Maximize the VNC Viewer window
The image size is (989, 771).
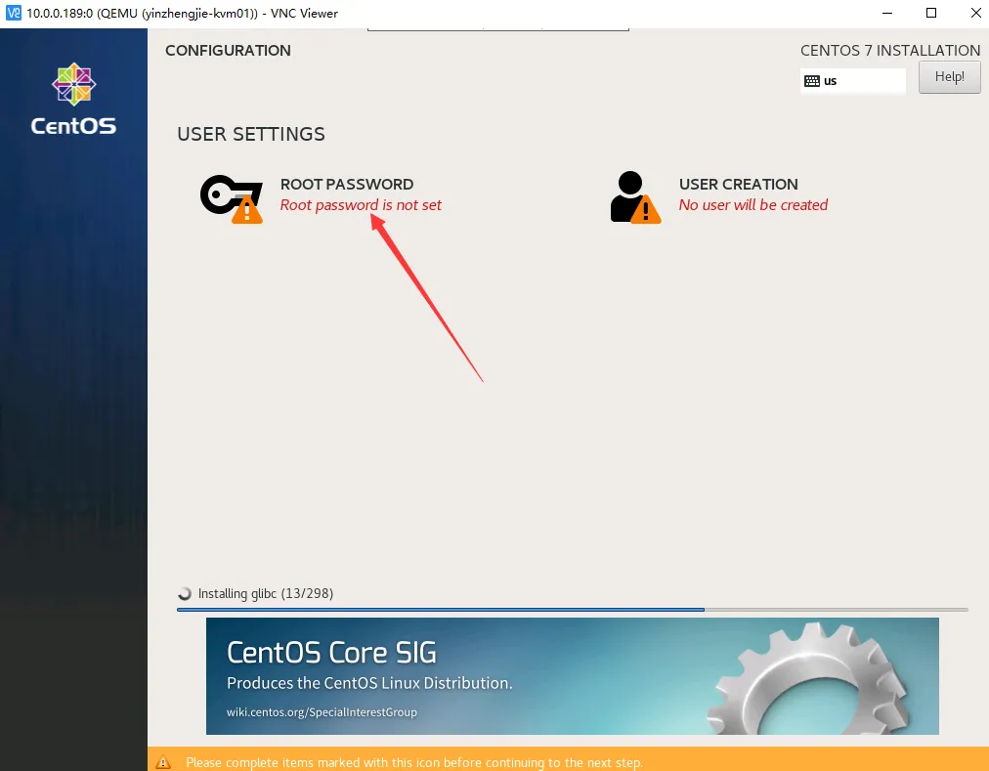[931, 13]
